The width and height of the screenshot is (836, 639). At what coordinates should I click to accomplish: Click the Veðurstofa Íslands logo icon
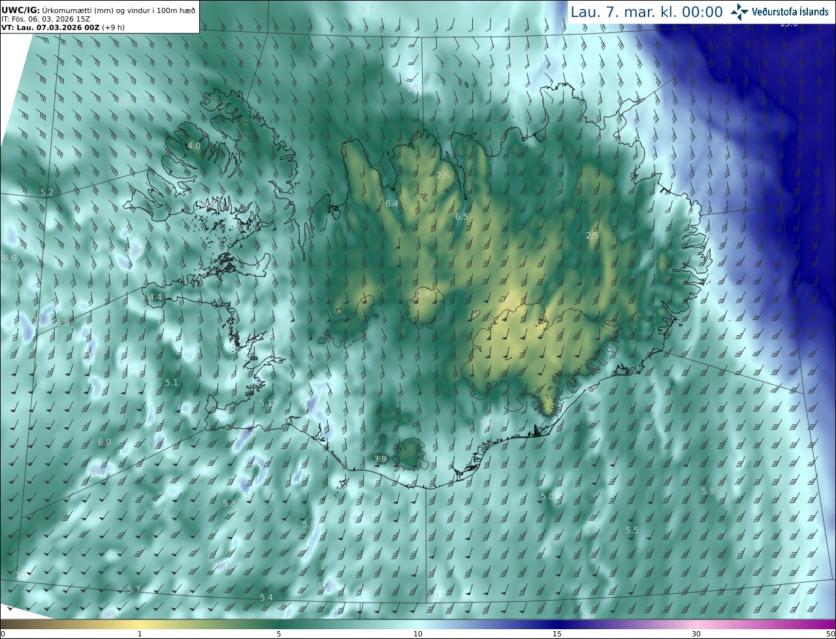point(739,12)
